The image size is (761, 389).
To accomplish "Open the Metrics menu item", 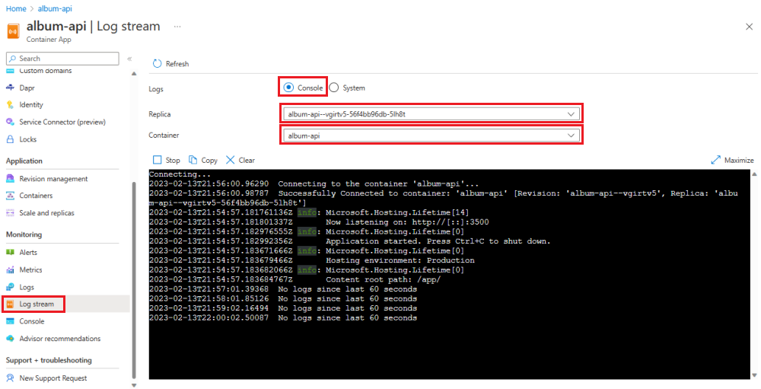I will pos(30,270).
